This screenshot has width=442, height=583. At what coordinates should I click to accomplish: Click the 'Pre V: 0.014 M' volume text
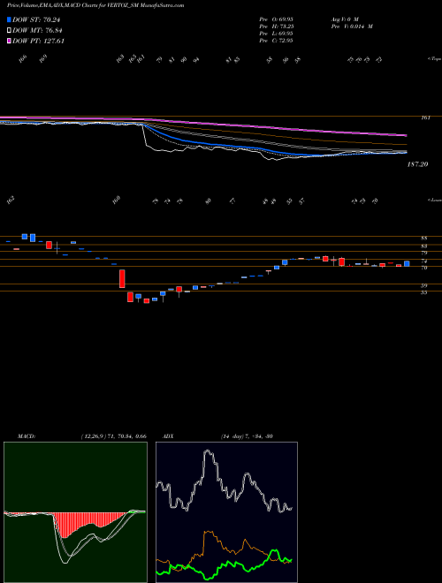[x=351, y=26]
